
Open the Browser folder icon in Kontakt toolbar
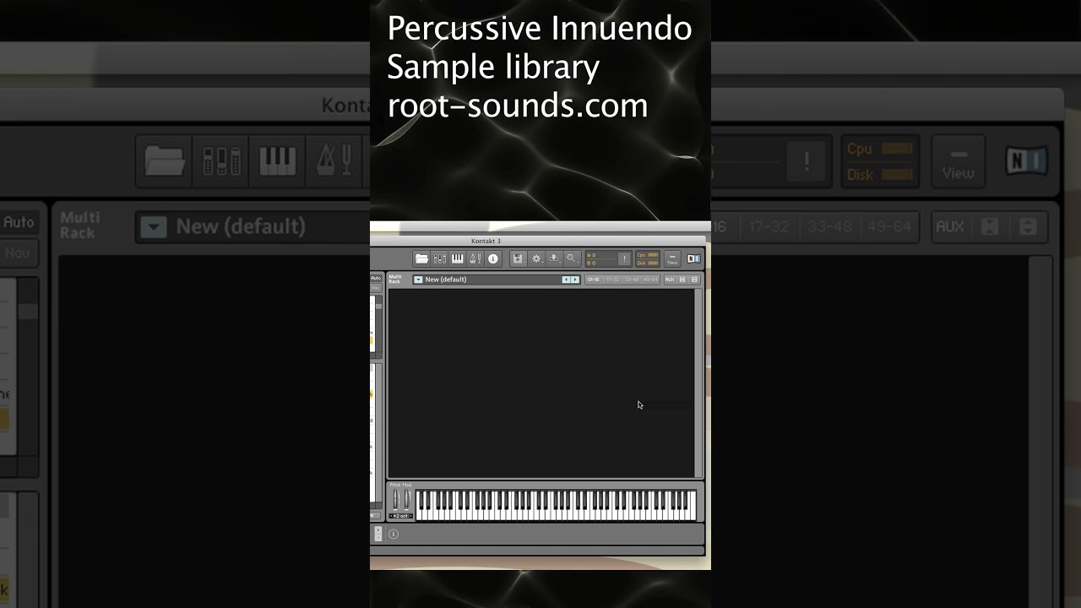coord(422,258)
